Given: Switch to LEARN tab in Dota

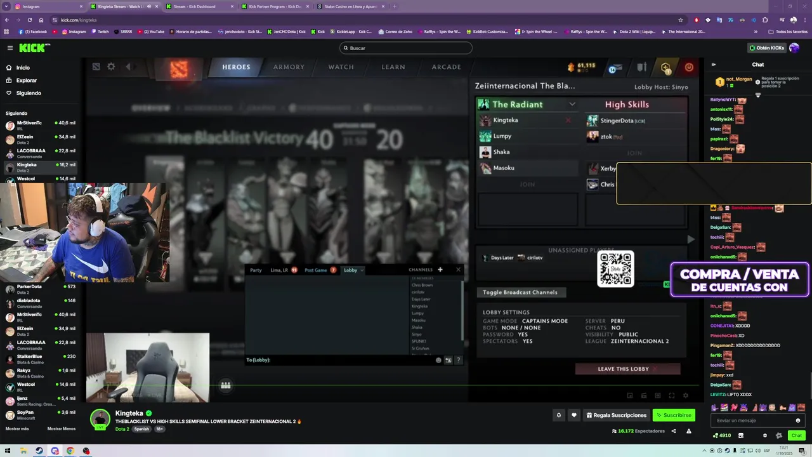Looking at the screenshot, I should (x=393, y=67).
